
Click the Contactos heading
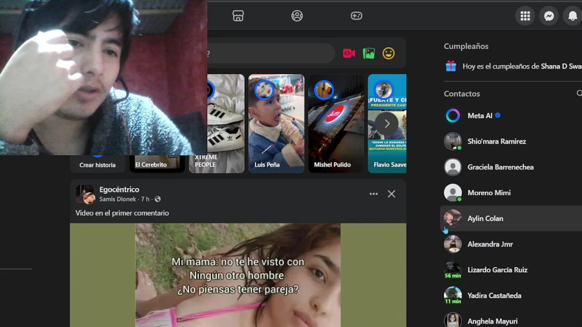(x=462, y=94)
